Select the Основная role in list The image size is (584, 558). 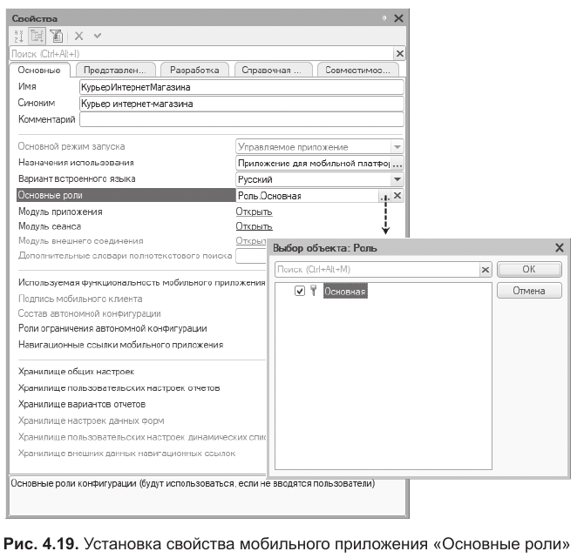345,292
